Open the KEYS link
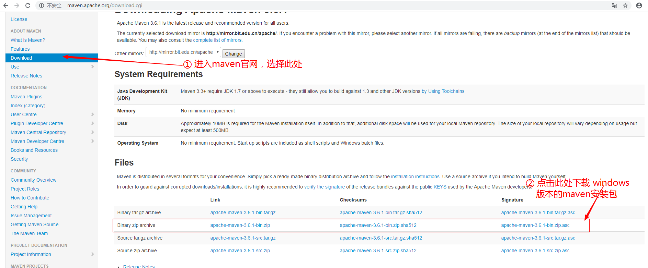This screenshot has width=648, height=268. point(440,187)
